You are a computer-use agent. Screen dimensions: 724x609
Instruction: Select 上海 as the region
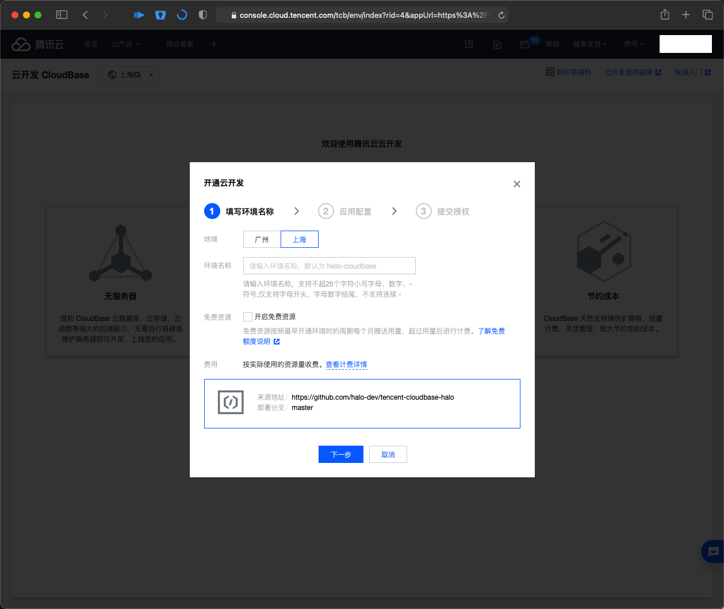[299, 239]
